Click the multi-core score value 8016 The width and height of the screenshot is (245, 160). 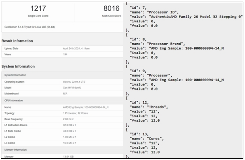(111, 8)
